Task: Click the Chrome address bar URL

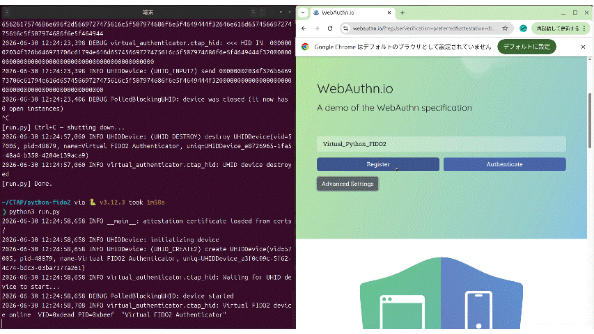Action: [424, 29]
